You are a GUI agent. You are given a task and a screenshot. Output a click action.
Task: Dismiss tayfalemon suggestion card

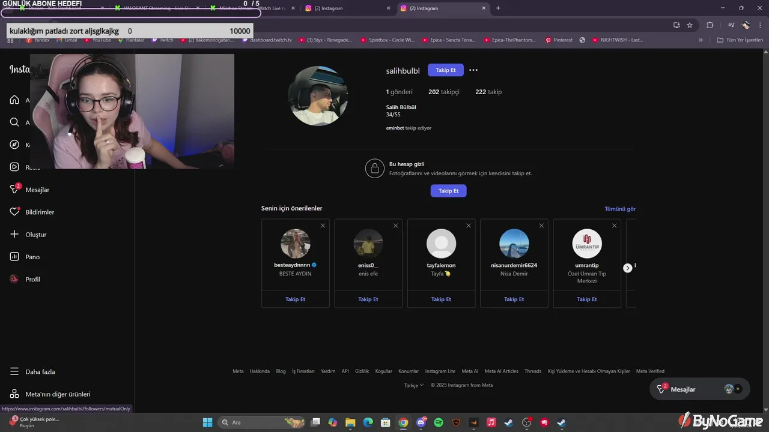pos(469,226)
